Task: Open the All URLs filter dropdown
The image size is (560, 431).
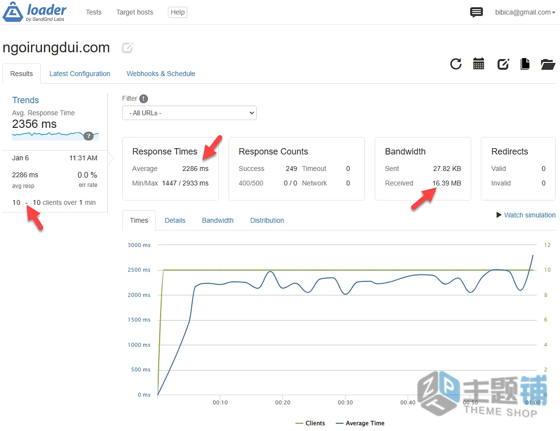Action: [189, 113]
